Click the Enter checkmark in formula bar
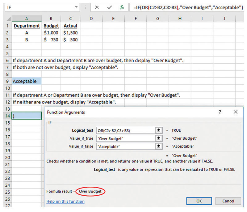 coord(109,7)
